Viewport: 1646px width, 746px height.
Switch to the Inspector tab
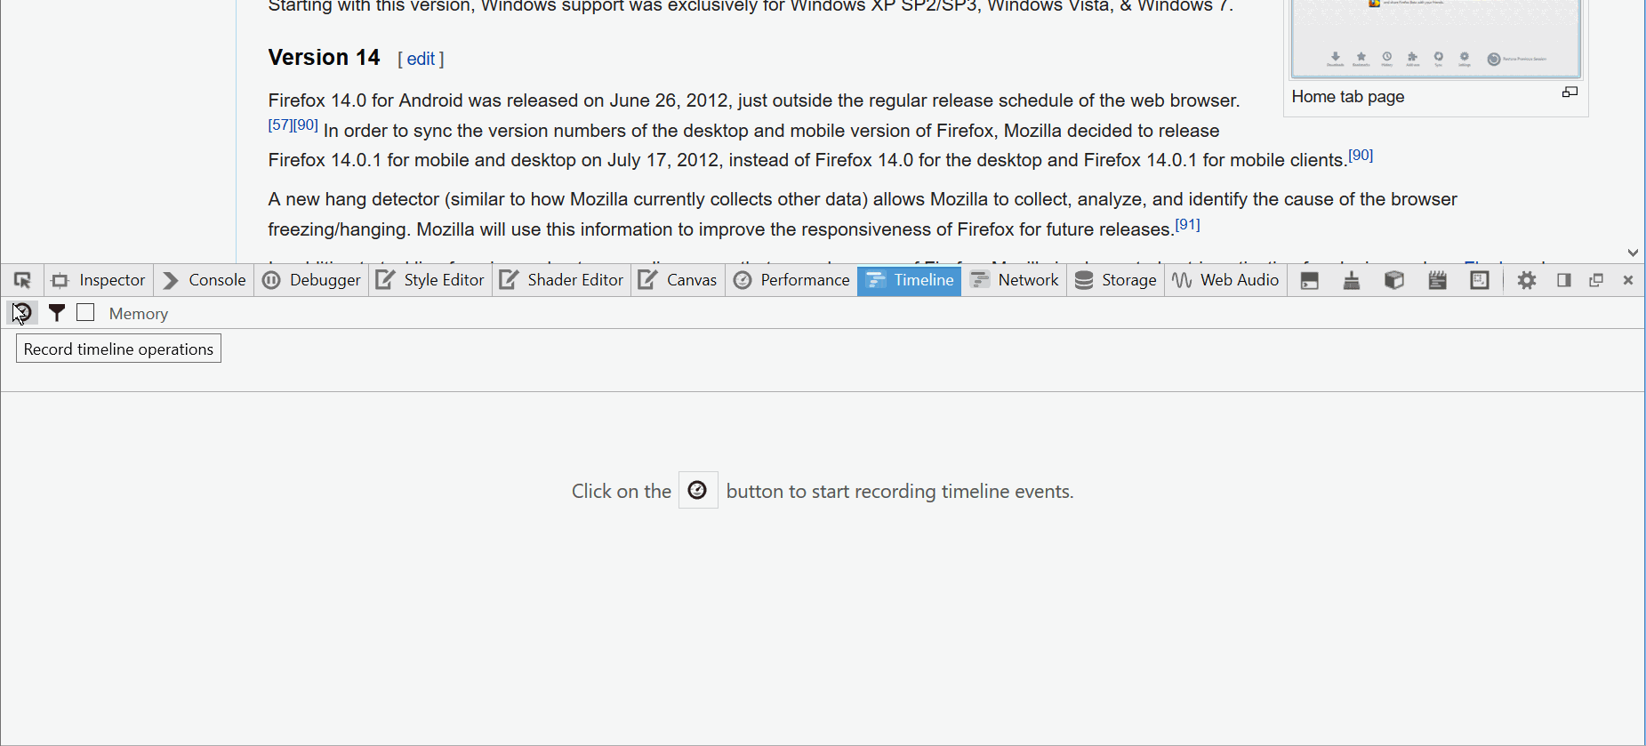(x=99, y=280)
